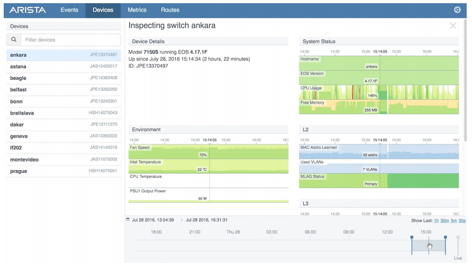Show last 30m of data
This screenshot has width=472, height=265.
(444, 220)
